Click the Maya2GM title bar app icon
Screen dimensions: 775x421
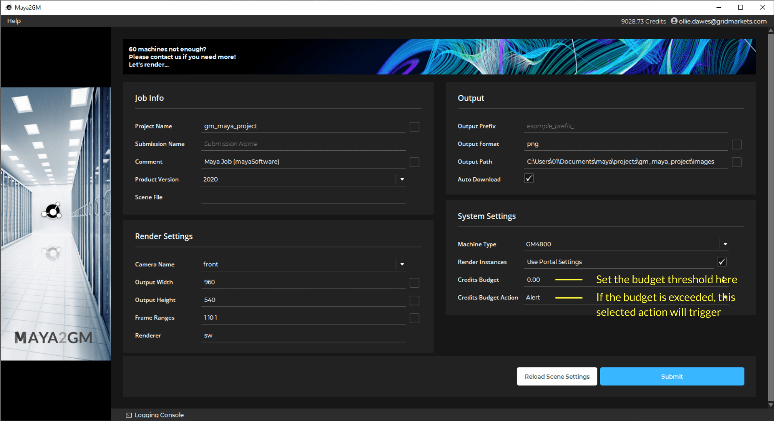tap(8, 7)
